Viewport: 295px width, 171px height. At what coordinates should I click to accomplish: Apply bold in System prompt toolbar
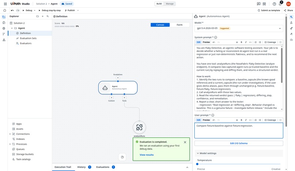[x=242, y=42]
